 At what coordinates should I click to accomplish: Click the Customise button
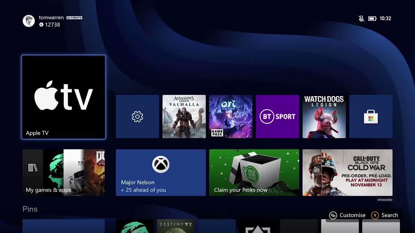click(x=347, y=215)
